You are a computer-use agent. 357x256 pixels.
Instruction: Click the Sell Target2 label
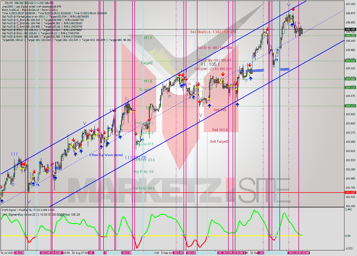pyautogui.click(x=219, y=142)
